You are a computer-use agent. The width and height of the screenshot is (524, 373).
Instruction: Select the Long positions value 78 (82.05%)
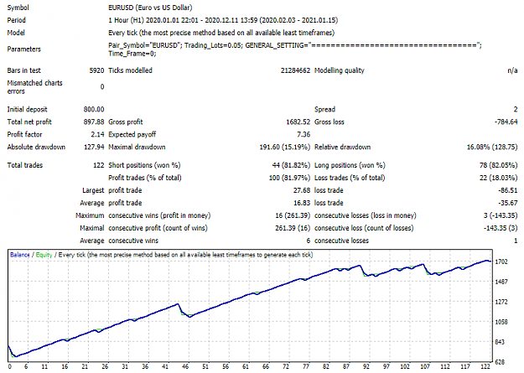tap(498, 165)
